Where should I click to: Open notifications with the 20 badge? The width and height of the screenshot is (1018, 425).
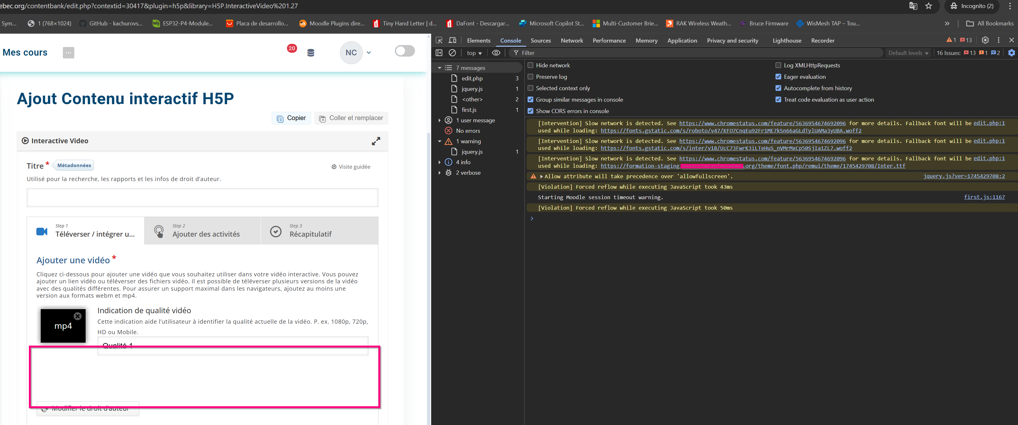coord(292,48)
